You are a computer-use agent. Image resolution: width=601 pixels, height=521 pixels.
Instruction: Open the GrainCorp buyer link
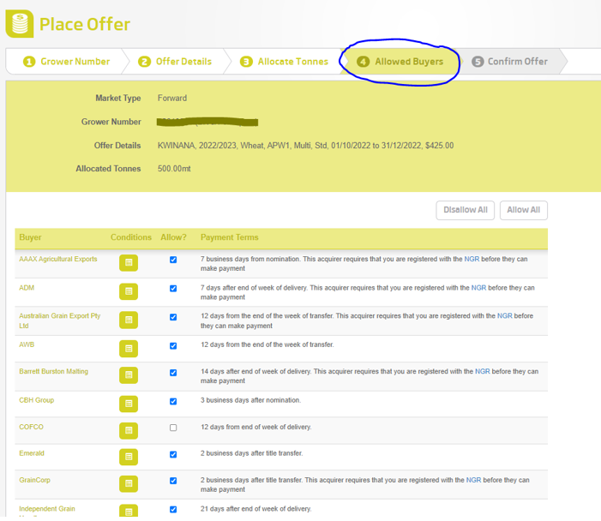pos(34,480)
